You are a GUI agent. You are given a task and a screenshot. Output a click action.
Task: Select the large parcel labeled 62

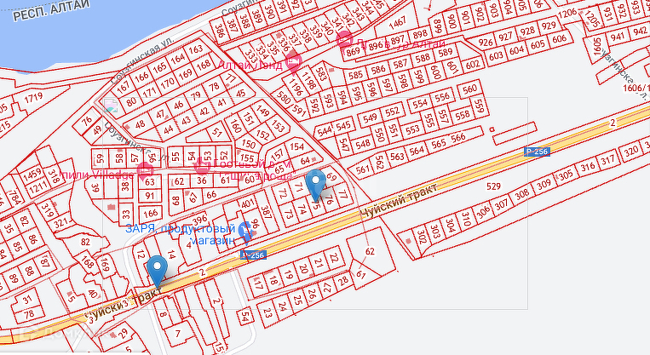coord(370,251)
